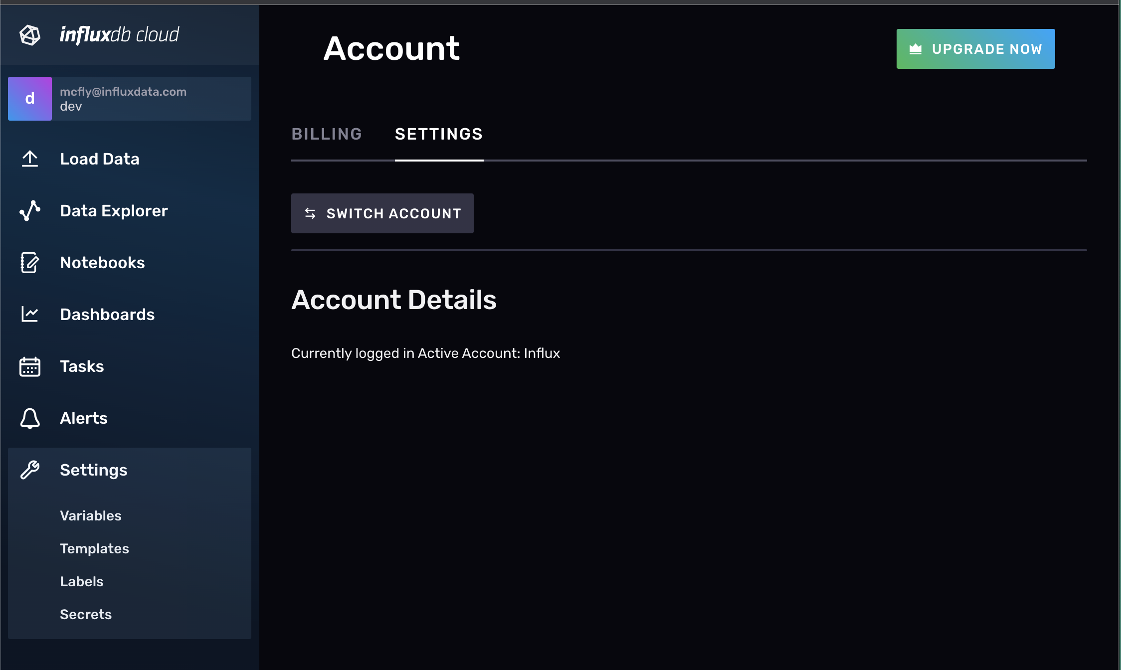
Task: Open the Templates page
Action: (94, 548)
